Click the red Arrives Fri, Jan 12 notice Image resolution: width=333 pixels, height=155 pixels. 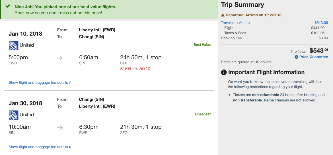click(135, 68)
